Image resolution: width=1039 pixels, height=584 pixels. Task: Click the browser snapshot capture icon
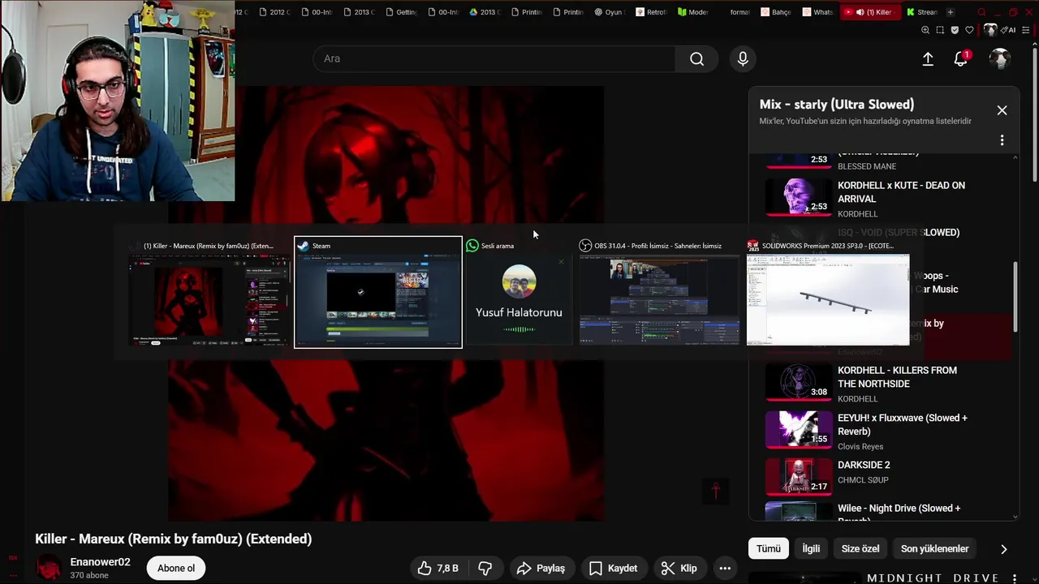pos(940,30)
